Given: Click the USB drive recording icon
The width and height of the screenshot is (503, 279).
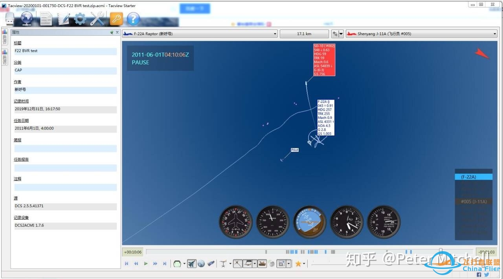Looking at the screenshot, I should click(x=10, y=18).
